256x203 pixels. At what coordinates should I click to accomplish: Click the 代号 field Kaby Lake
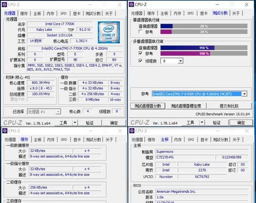click(44, 29)
